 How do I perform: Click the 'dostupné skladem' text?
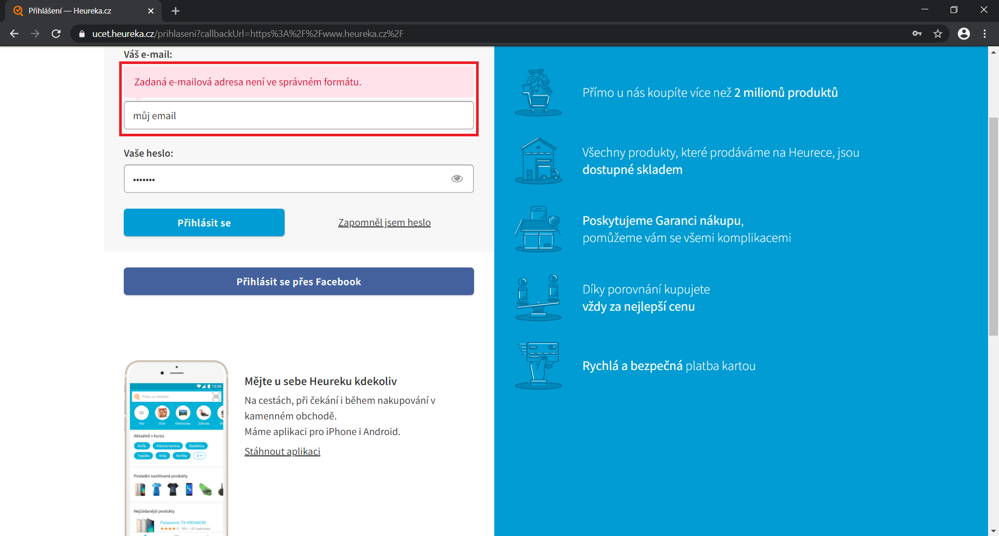click(632, 170)
